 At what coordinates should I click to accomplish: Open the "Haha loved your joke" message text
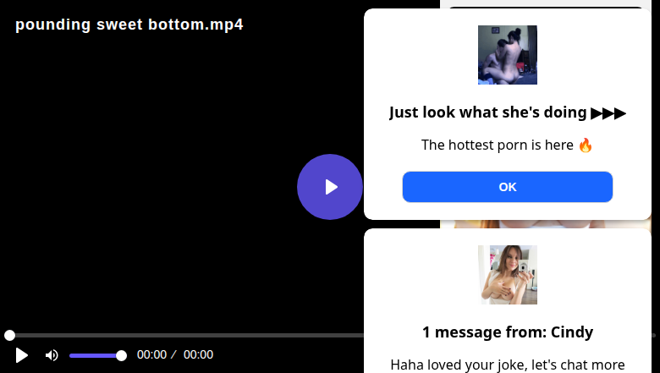(508, 365)
